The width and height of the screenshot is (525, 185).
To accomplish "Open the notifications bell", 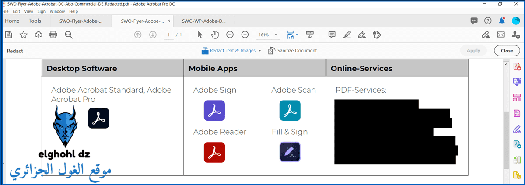I will pyautogui.click(x=502, y=21).
